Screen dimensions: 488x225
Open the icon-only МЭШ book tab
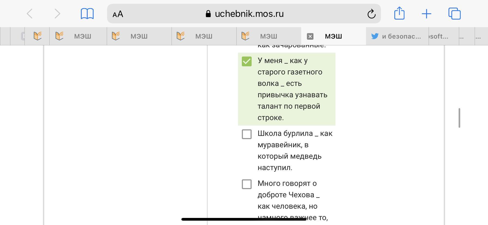pyautogui.click(x=37, y=36)
